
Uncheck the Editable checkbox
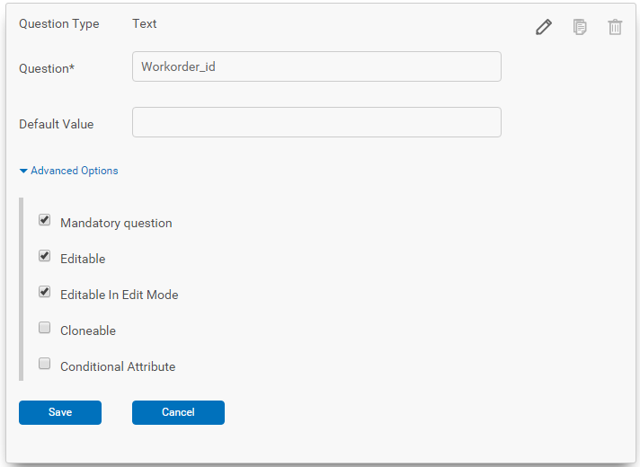tap(44, 256)
